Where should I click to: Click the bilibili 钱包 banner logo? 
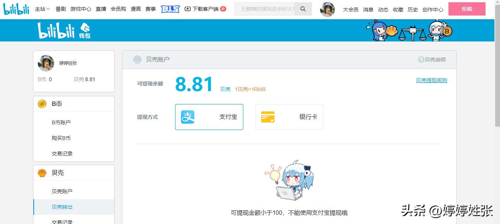tap(64, 31)
